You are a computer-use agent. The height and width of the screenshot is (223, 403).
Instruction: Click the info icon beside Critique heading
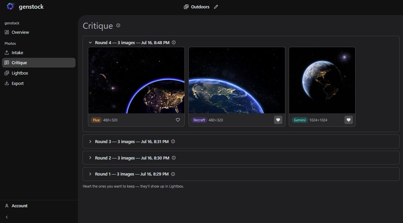point(118,25)
